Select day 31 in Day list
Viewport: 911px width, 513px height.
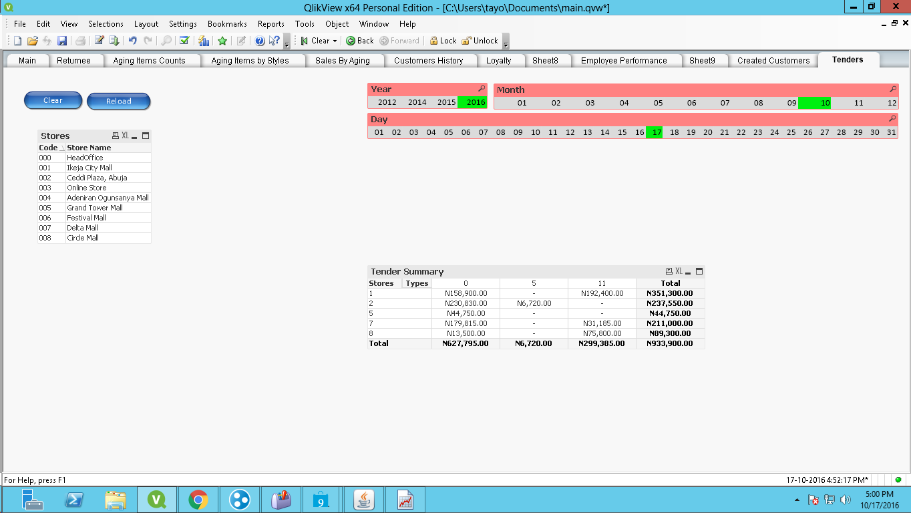click(891, 133)
